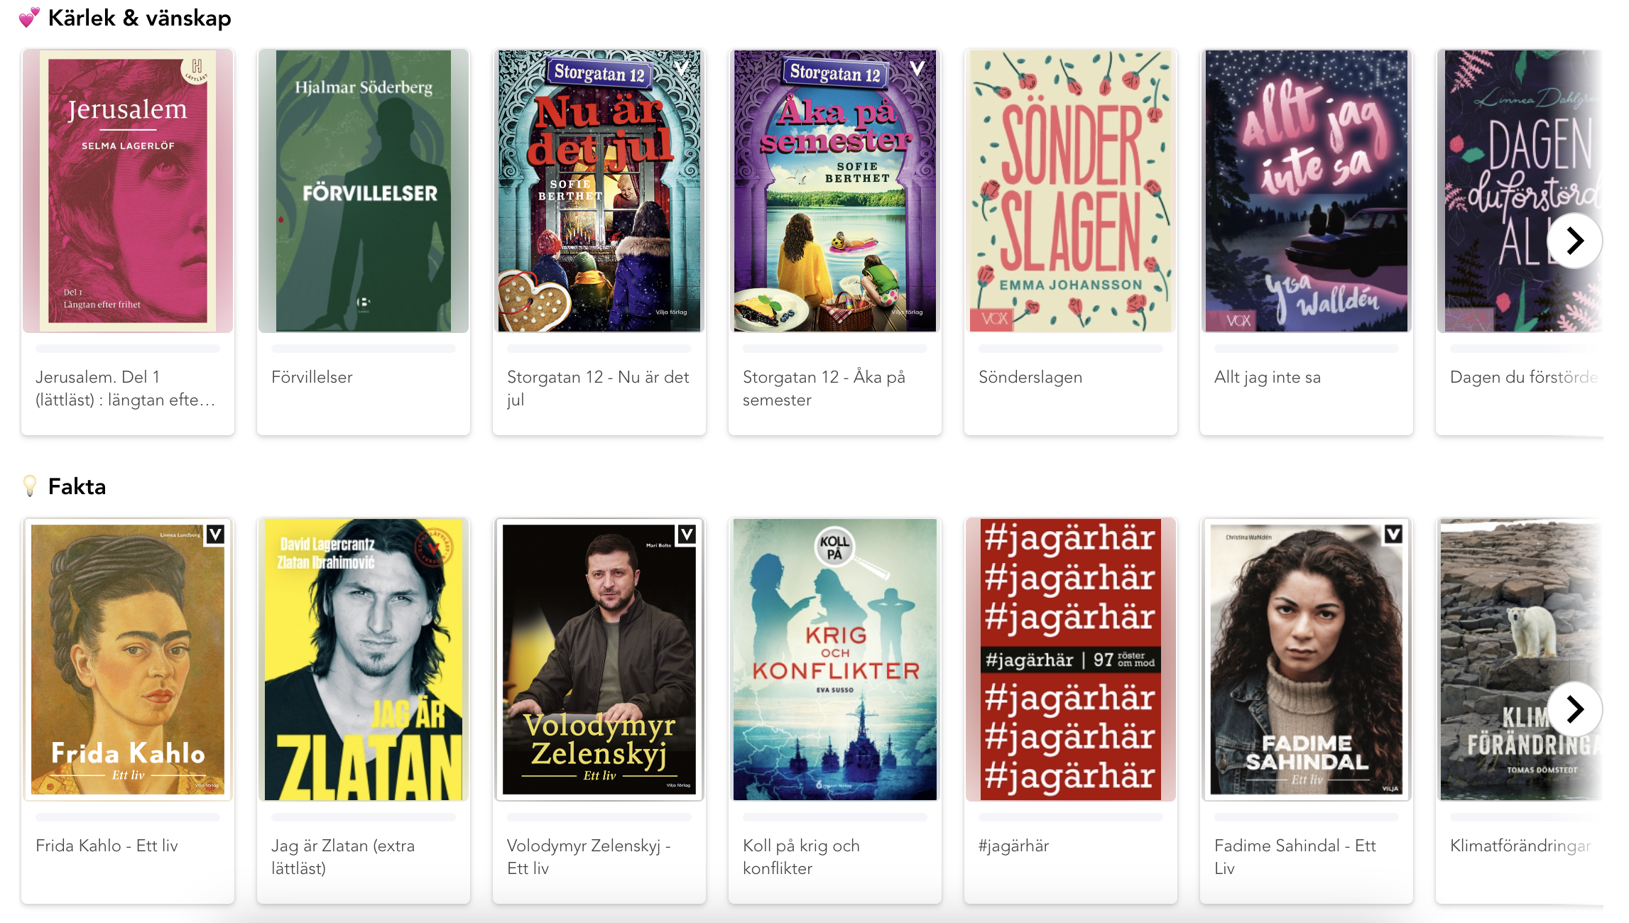Open the Volodymyr Zelenskyj - Ett liv cover
The height and width of the screenshot is (923, 1629).
coord(599,660)
